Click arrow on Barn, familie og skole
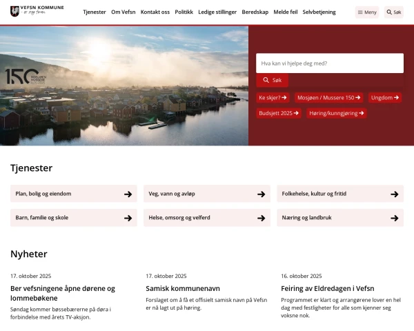 (x=128, y=218)
